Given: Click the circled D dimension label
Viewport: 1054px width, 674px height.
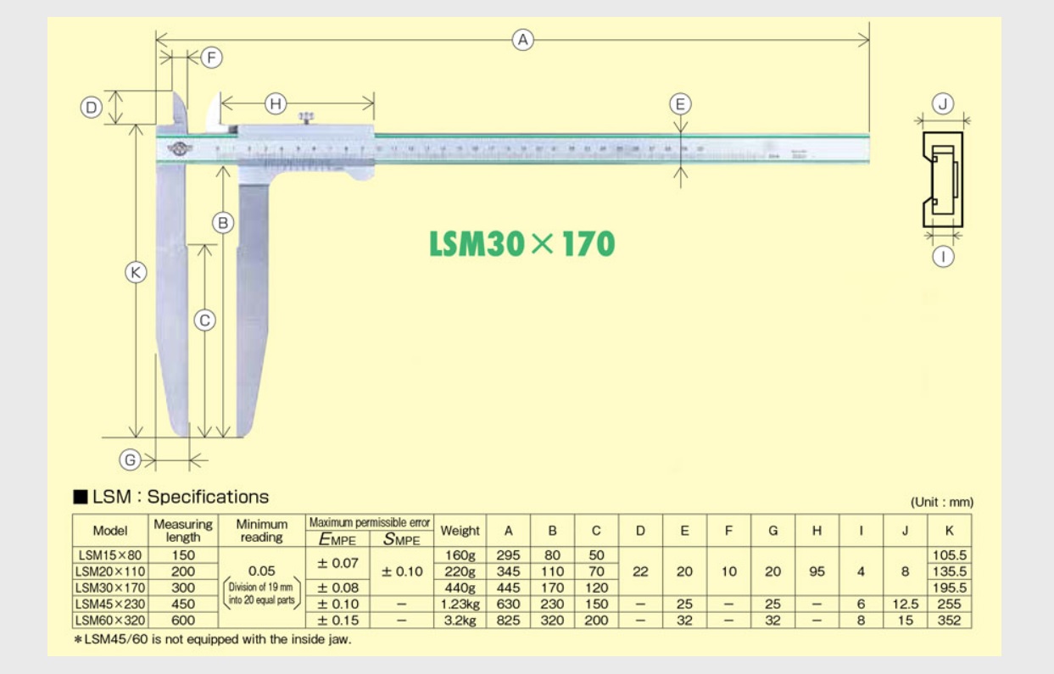Looking at the screenshot, I should pyautogui.click(x=92, y=108).
